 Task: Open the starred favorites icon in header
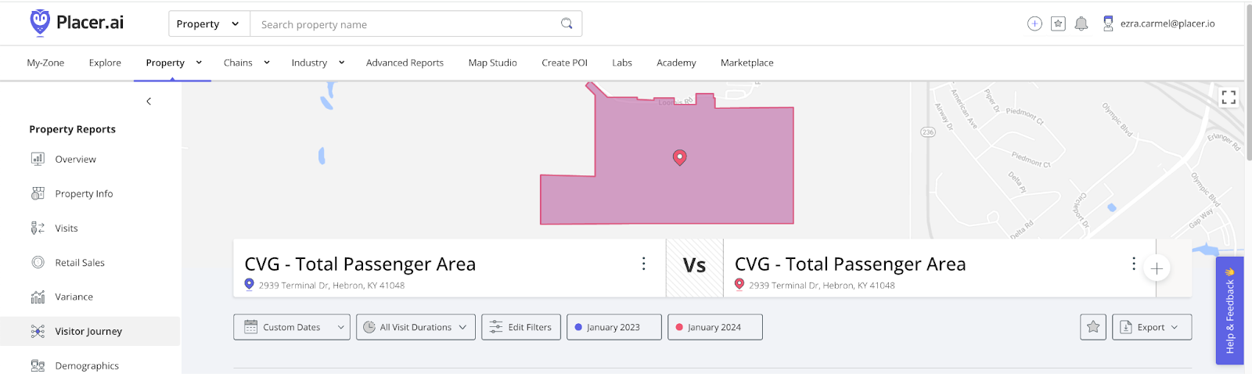pos(1058,23)
